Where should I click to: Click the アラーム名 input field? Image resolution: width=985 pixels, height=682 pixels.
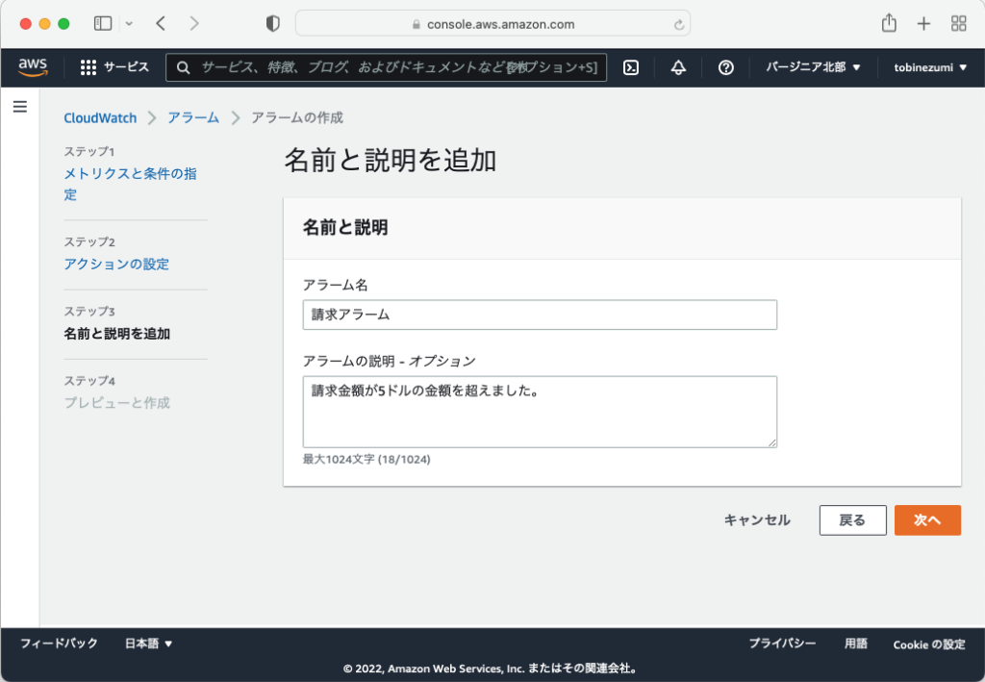pyautogui.click(x=540, y=315)
